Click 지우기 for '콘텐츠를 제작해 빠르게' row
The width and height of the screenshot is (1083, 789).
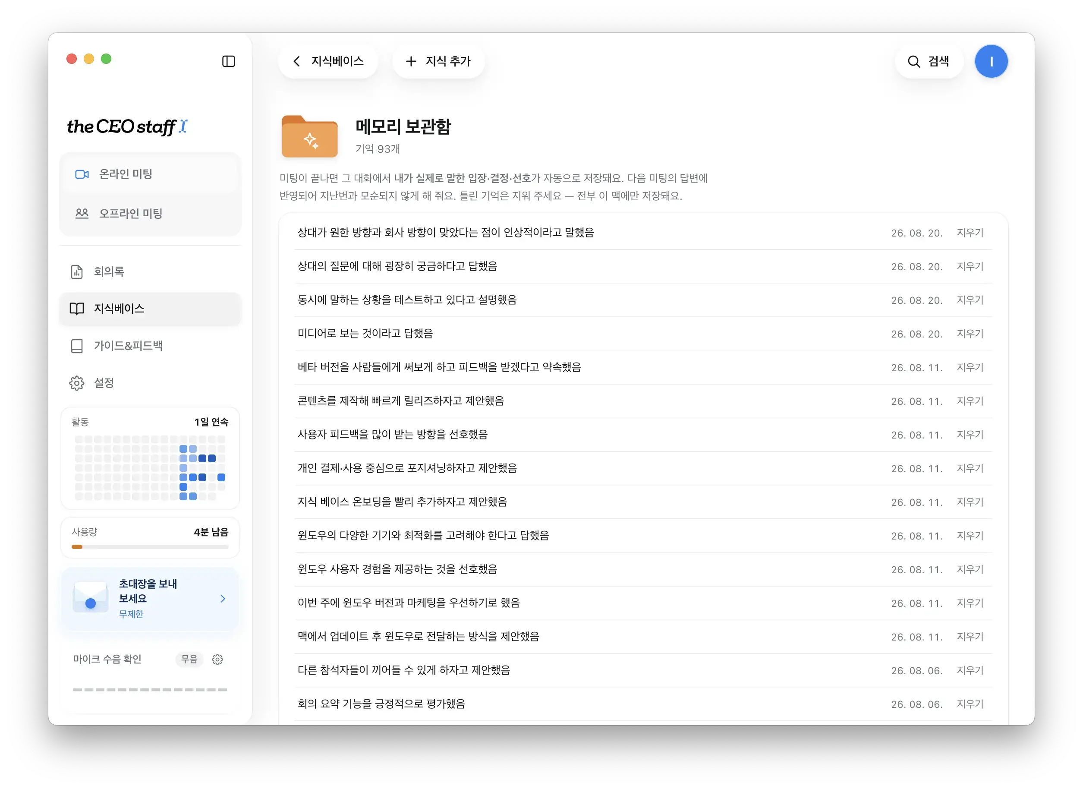(970, 401)
